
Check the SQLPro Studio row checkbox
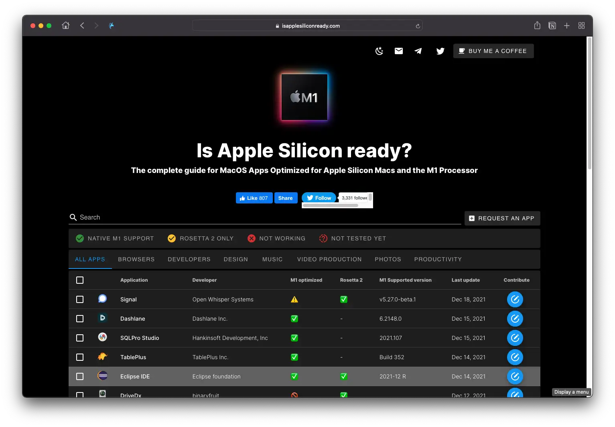pos(80,338)
